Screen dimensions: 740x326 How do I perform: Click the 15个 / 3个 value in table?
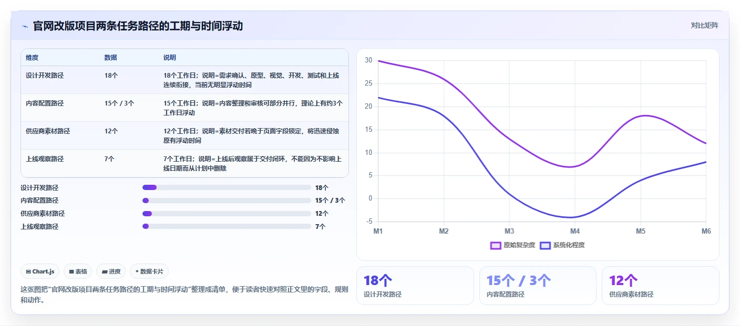(119, 103)
